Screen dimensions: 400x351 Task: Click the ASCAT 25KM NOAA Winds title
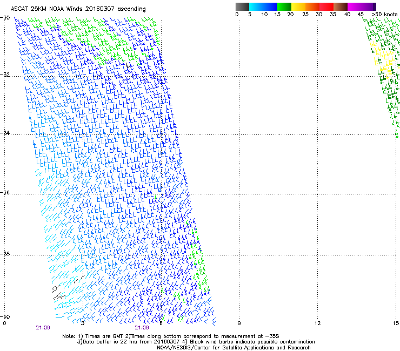pyautogui.click(x=78, y=9)
